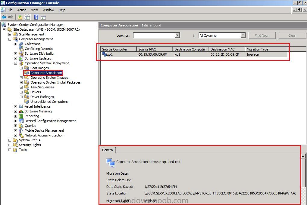Click the Reporting icon
307x205 pixels.
(x=21, y=116)
